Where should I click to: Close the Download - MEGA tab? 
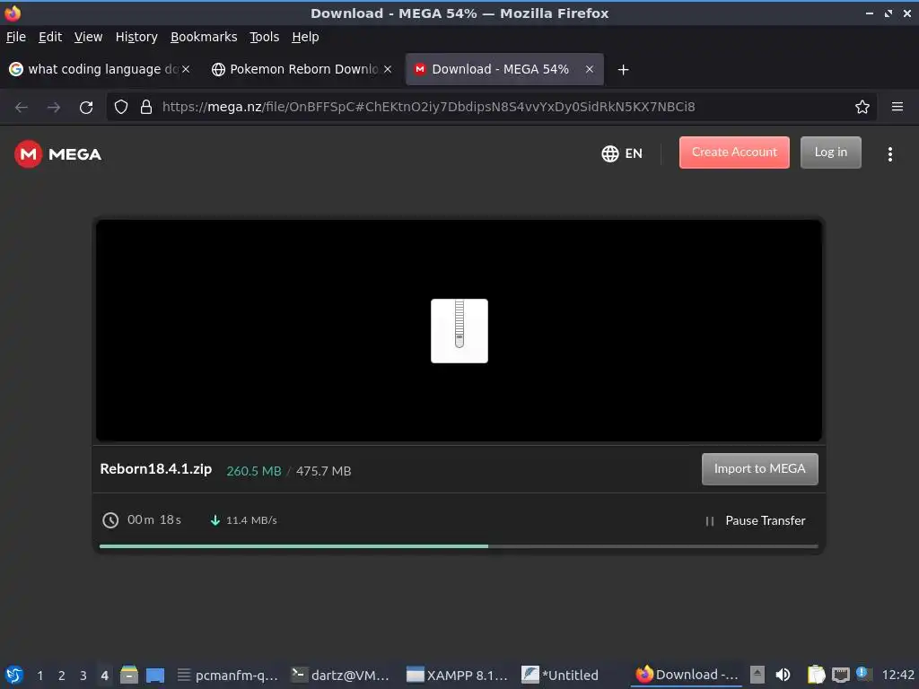(590, 69)
